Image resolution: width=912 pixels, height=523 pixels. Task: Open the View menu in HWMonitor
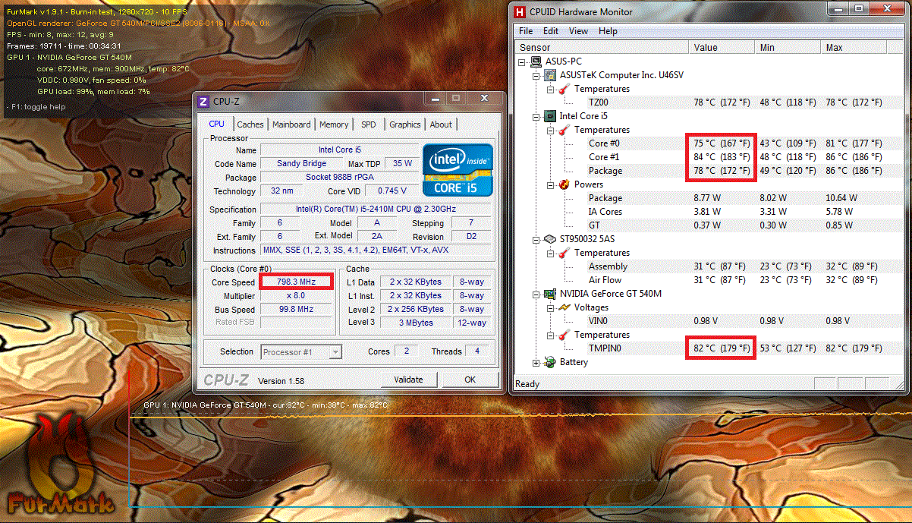[x=578, y=31]
